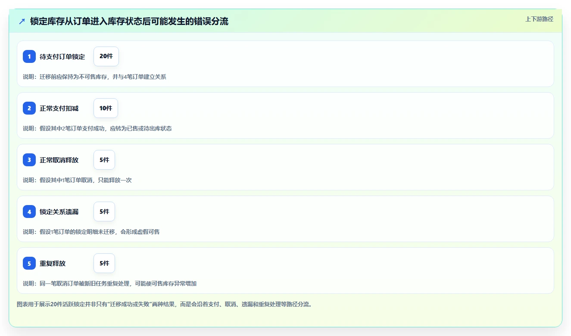571x336 pixels.
Task: Click the 20件 value chip
Action: [x=106, y=56]
